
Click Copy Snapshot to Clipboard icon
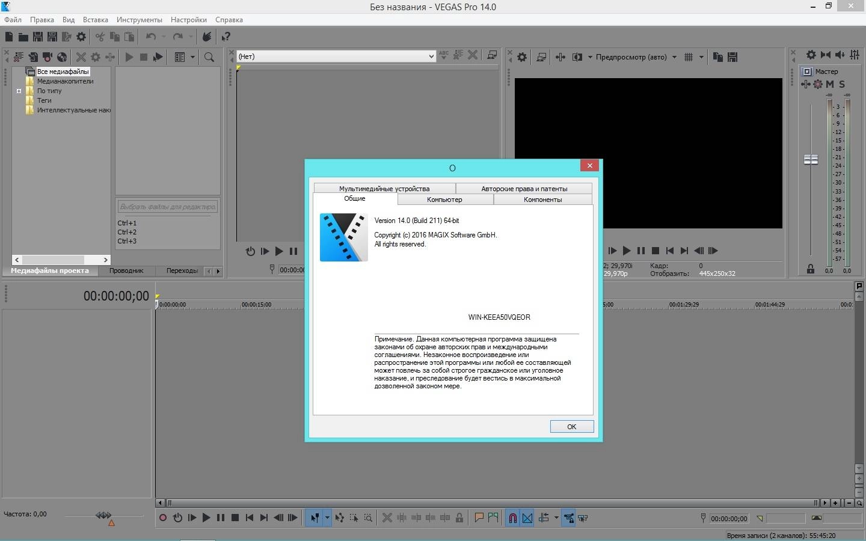click(718, 57)
